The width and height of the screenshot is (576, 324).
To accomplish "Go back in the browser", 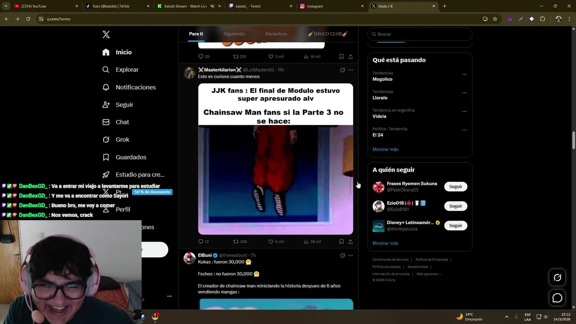I will coord(6,19).
